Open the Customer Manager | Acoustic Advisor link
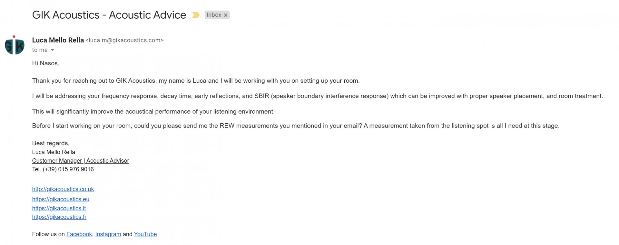 pyautogui.click(x=81, y=161)
